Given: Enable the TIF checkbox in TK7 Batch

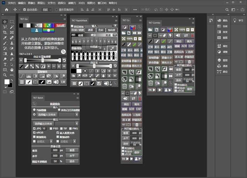Looking at the screenshot, I should click(61, 128).
